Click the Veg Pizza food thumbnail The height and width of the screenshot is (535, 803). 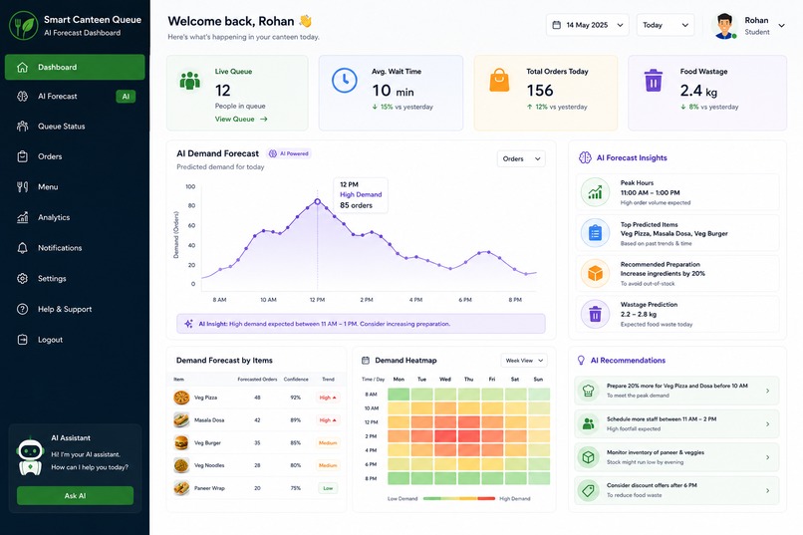coord(181,398)
